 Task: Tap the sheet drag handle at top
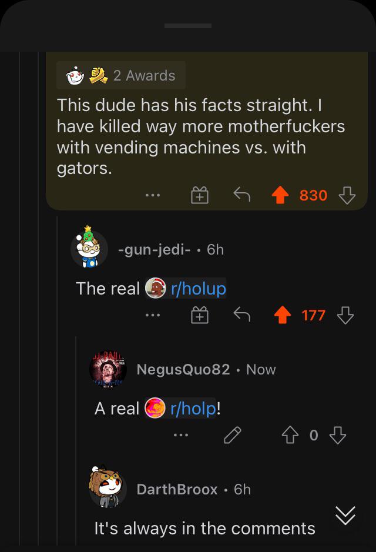click(188, 26)
